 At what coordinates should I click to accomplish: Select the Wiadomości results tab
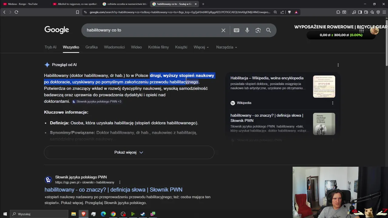114,47
